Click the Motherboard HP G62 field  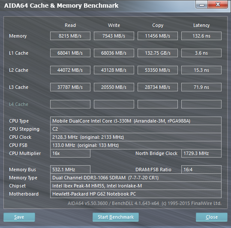point(136,194)
